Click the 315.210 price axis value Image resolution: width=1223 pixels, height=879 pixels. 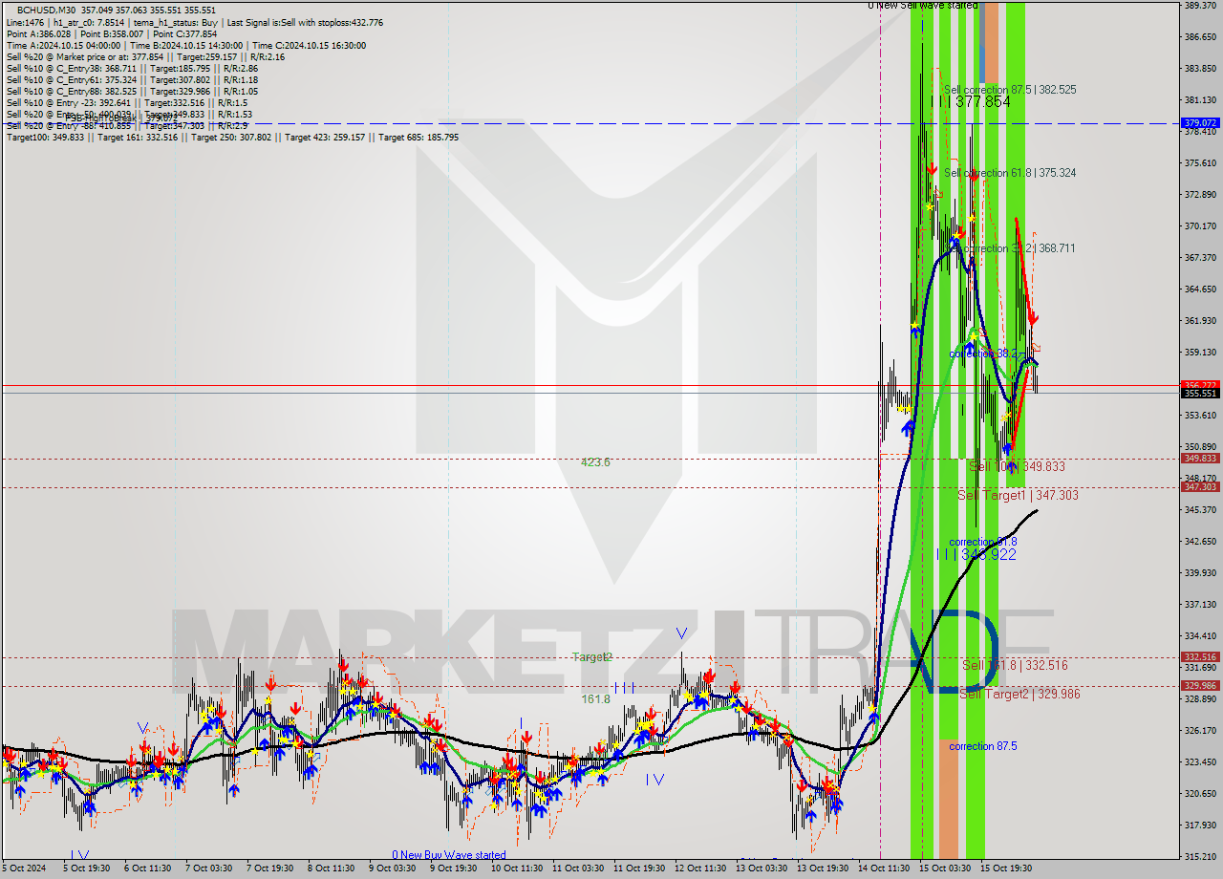click(x=1200, y=857)
